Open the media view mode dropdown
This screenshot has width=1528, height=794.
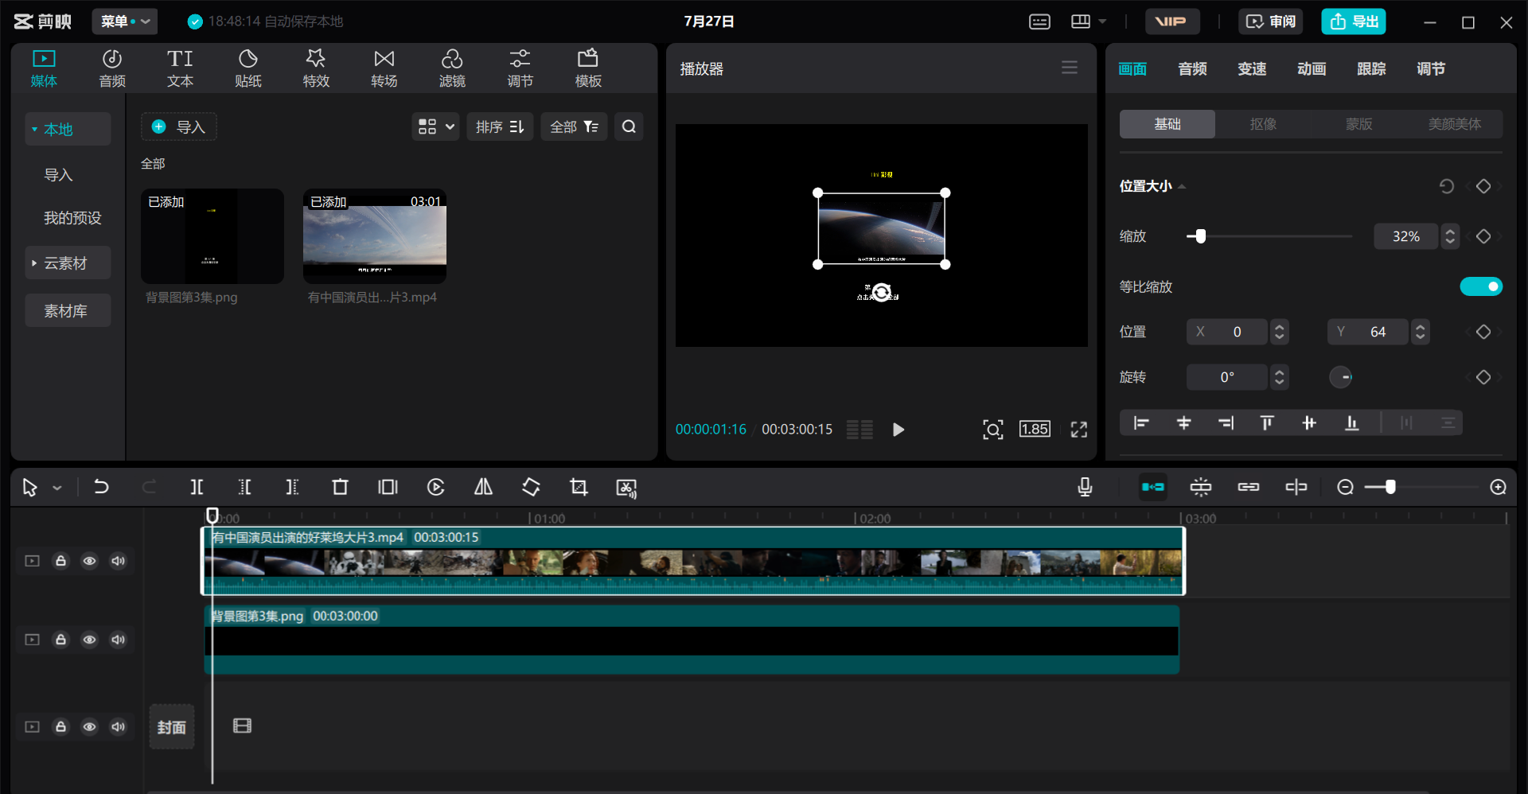click(435, 126)
